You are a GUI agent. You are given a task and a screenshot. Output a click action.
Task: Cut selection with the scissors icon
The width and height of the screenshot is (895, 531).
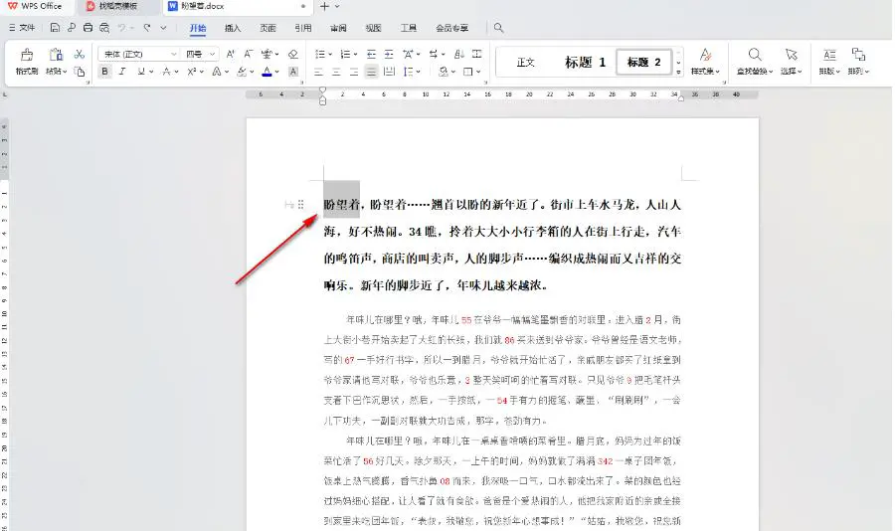[x=80, y=55]
